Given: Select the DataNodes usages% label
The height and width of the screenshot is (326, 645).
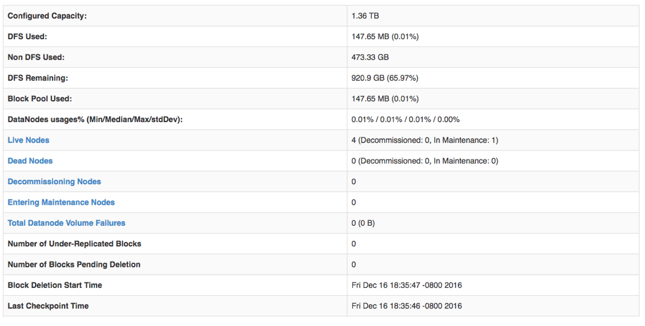Looking at the screenshot, I should coord(95,120).
